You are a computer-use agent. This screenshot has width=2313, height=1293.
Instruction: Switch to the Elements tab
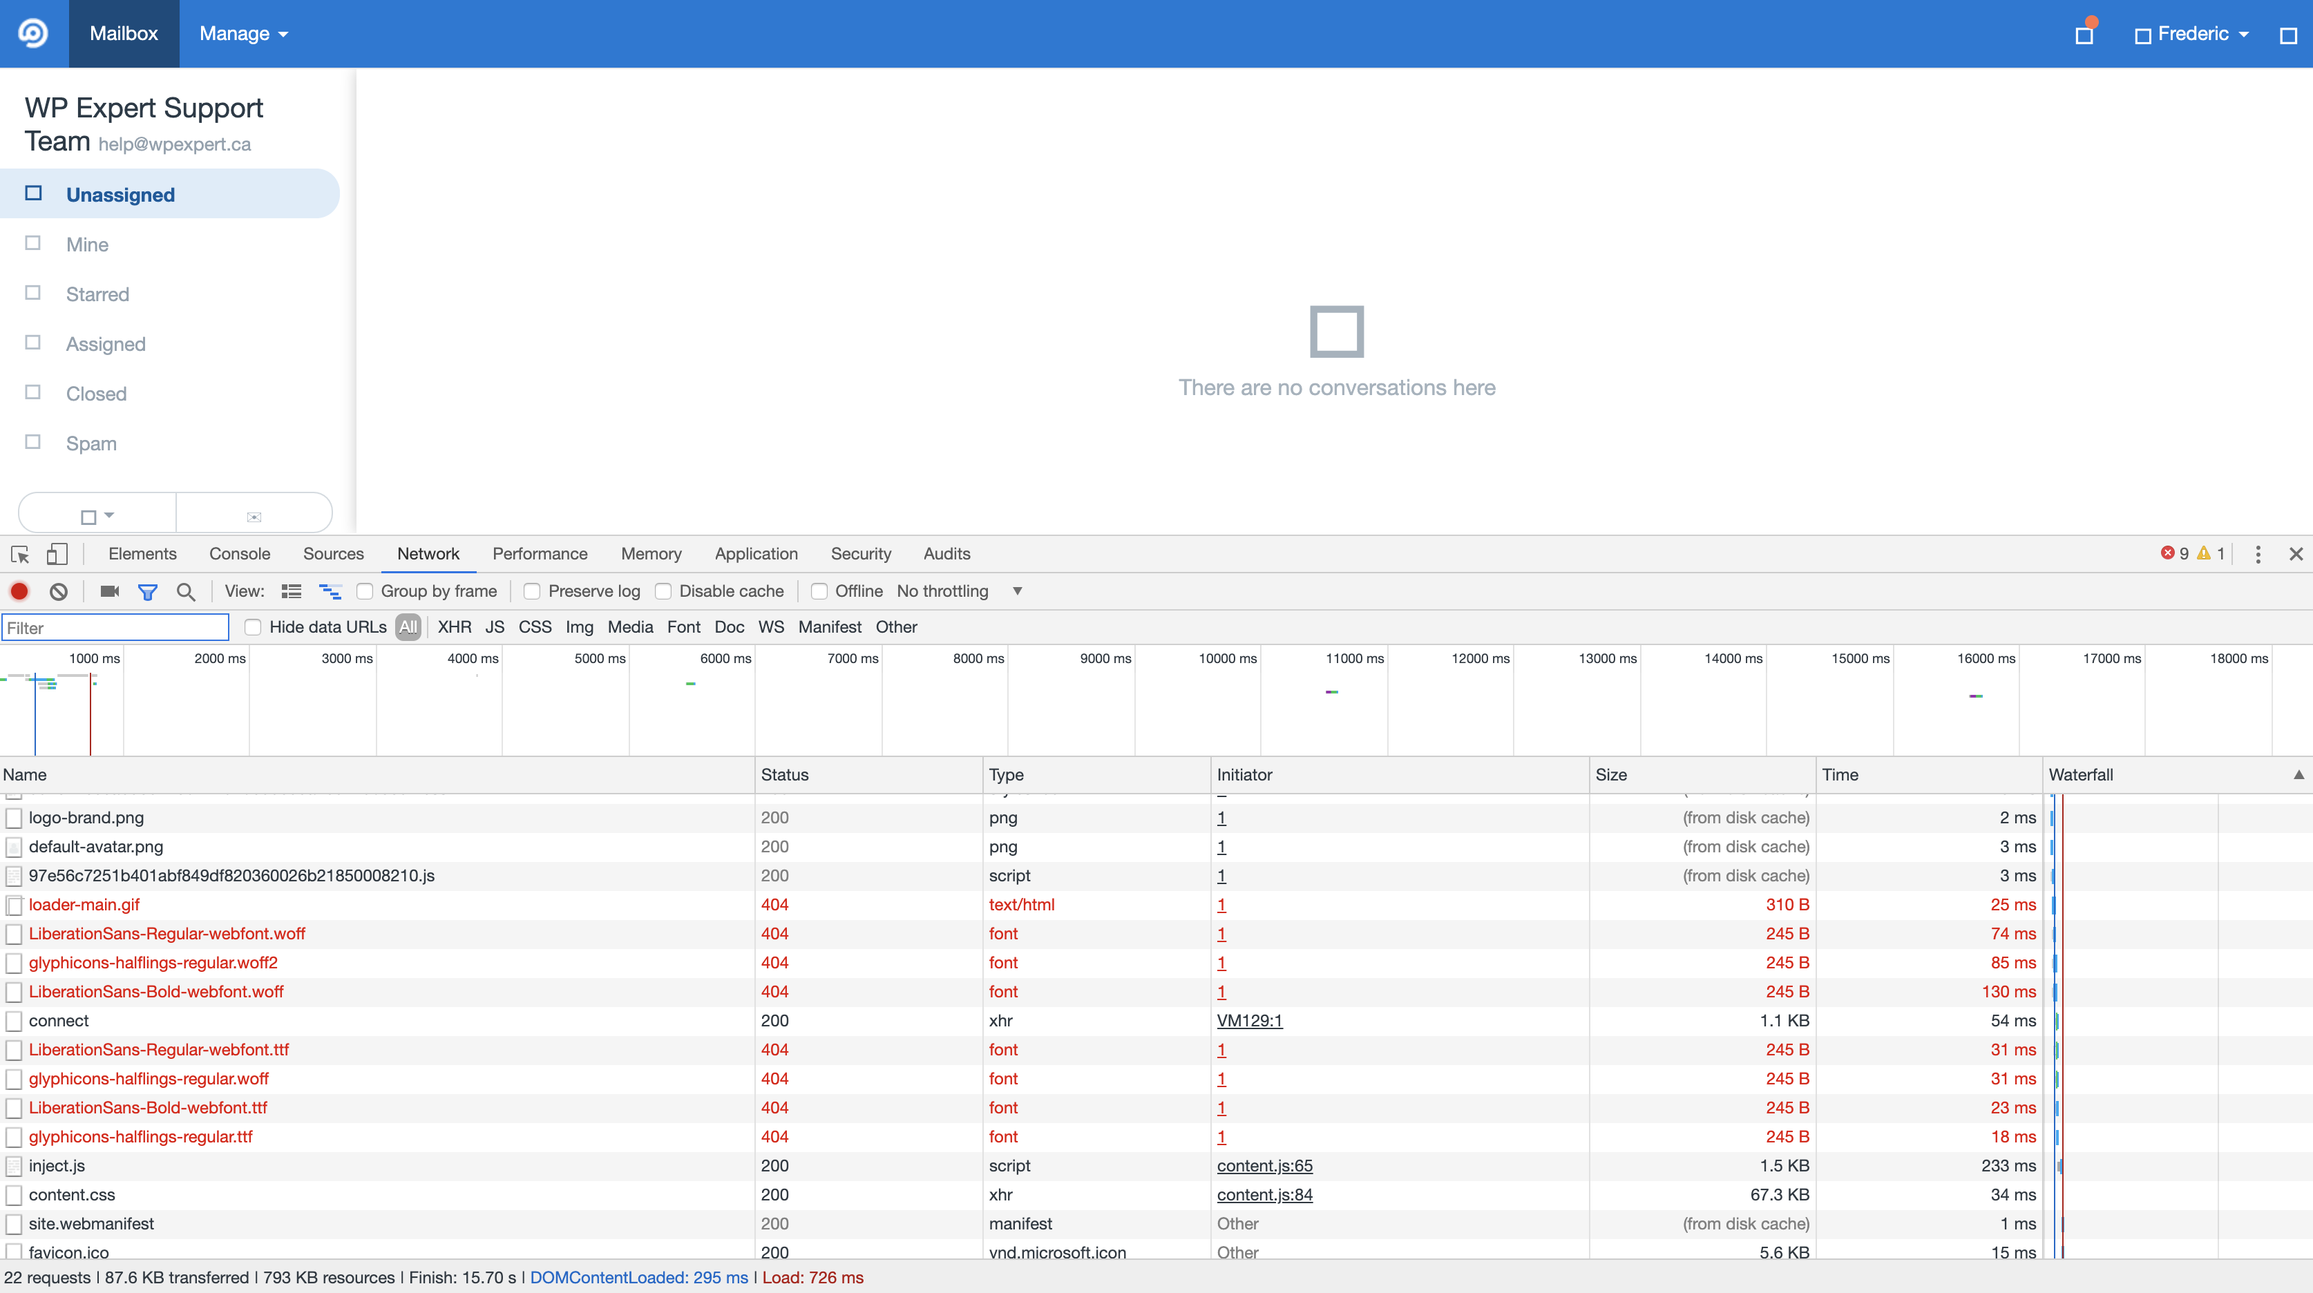point(142,554)
